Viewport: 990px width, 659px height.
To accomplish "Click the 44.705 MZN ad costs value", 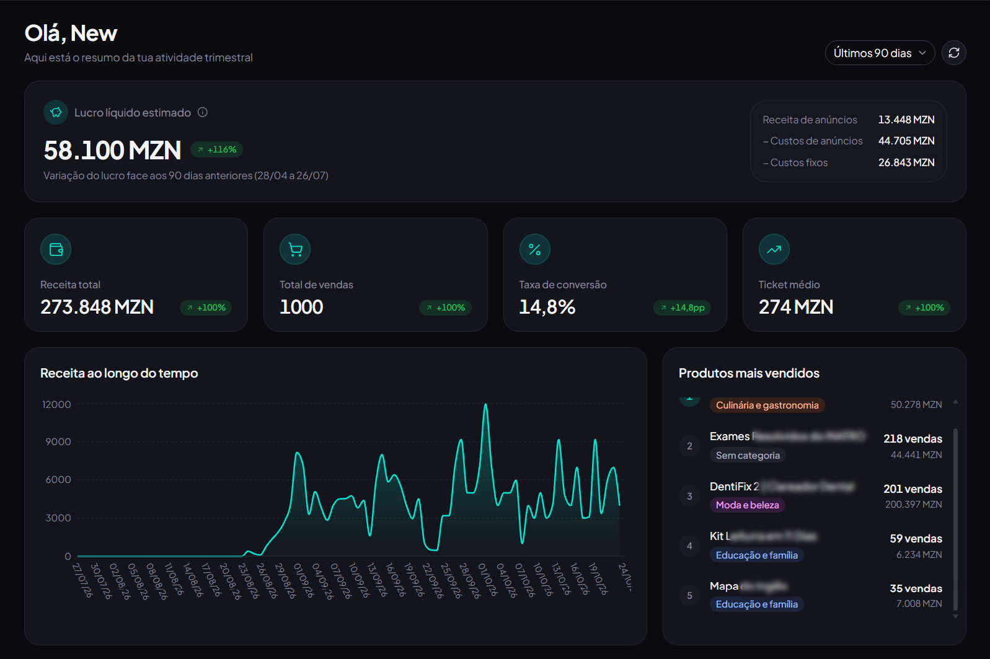I will (906, 141).
